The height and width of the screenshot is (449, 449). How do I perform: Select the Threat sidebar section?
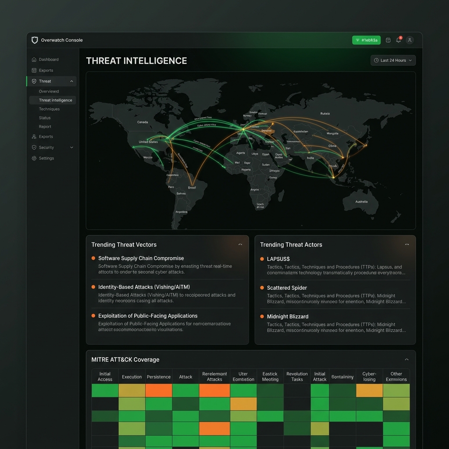click(x=52, y=81)
